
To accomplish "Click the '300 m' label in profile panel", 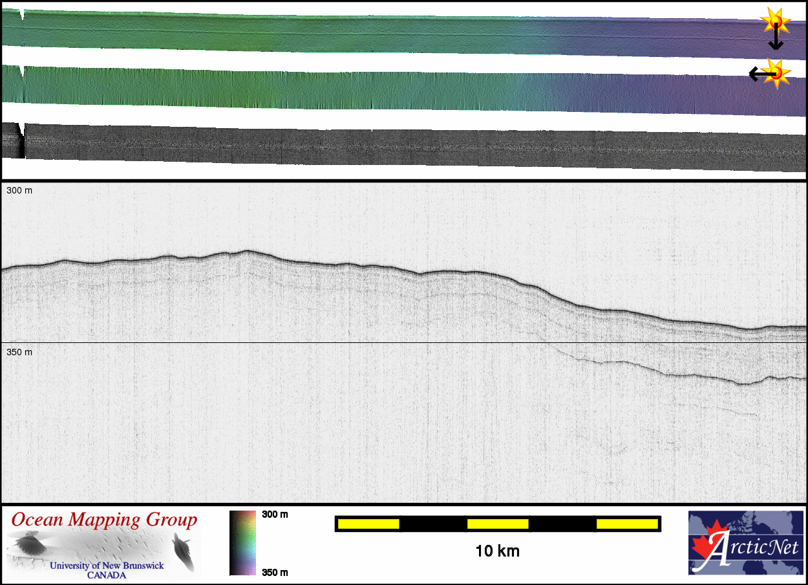I will pos(19,191).
